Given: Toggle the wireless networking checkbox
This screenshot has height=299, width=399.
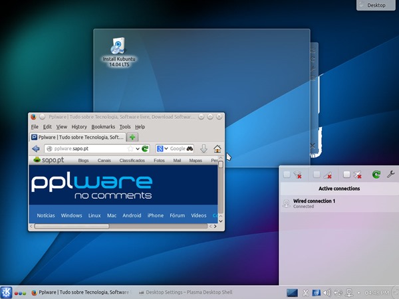Looking at the screenshot, I should pos(287,174).
